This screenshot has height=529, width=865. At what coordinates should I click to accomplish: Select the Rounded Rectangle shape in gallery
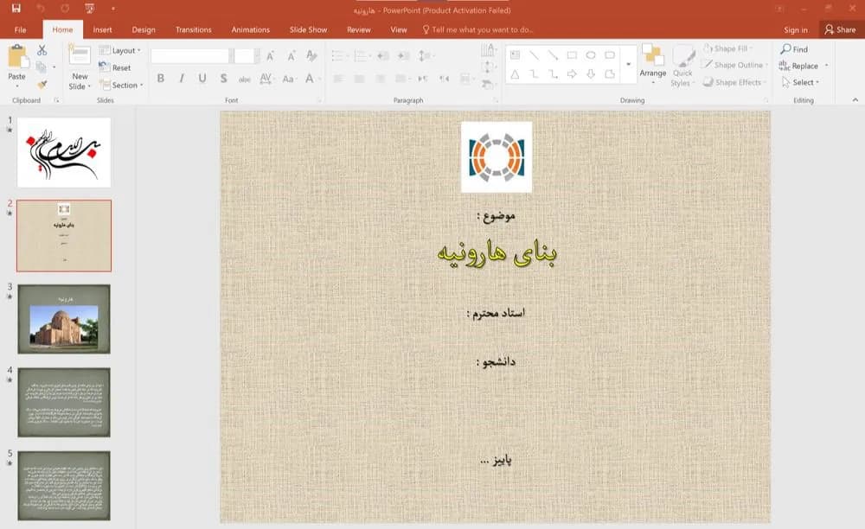point(610,55)
